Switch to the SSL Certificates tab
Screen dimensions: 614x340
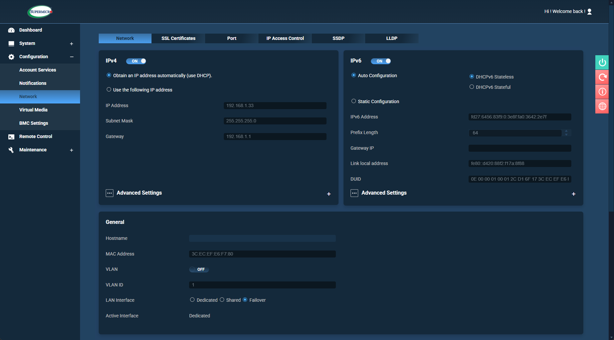(x=178, y=38)
